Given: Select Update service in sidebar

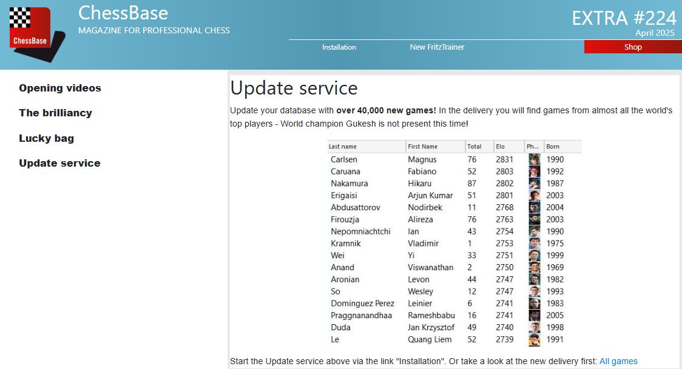Looking at the screenshot, I should point(59,163).
